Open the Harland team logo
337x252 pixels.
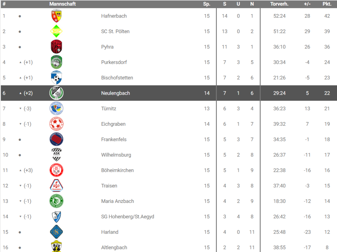56,232
